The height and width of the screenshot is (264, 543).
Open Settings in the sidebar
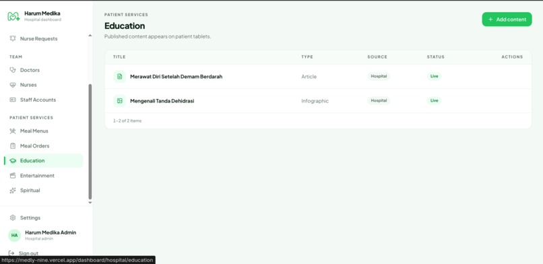(44, 218)
